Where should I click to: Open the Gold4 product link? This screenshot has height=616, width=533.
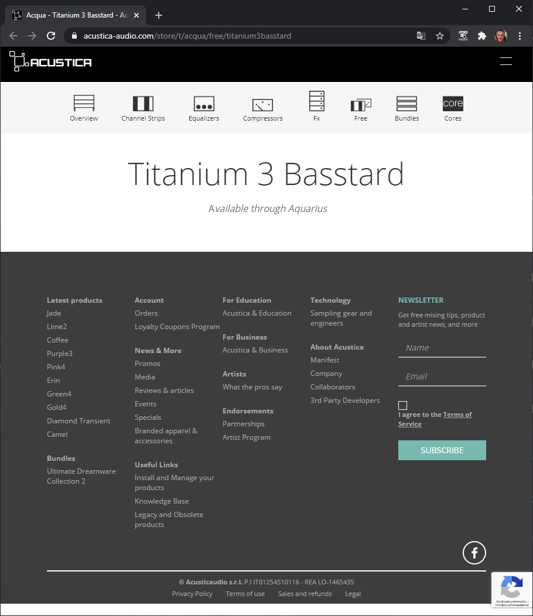[x=57, y=407]
